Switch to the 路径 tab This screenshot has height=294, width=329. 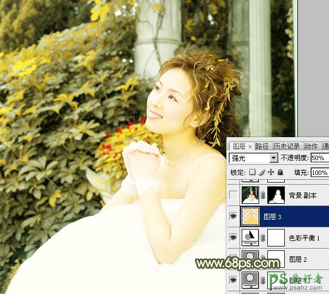(262, 146)
